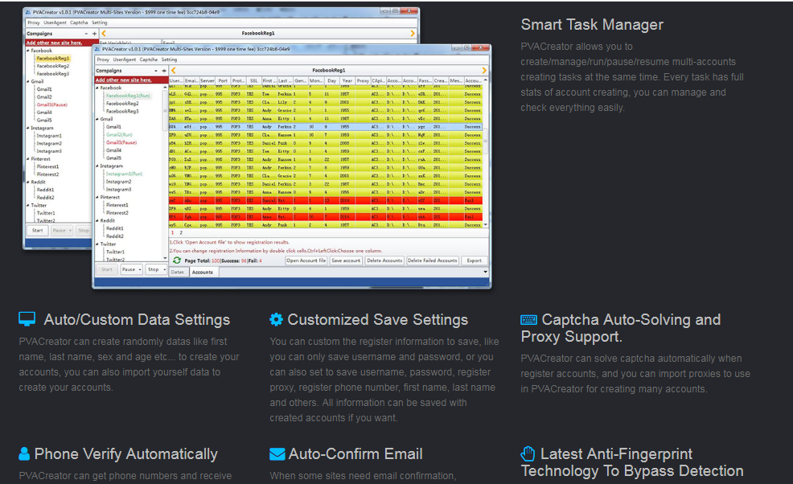The width and height of the screenshot is (793, 484).
Task: Open the Stop dropdown in the front window
Action: tap(156, 270)
